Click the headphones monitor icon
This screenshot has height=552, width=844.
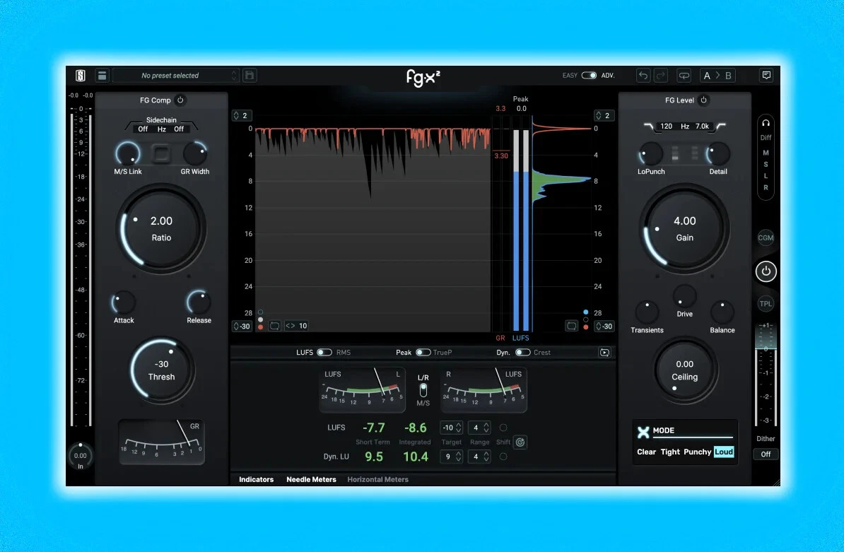[x=766, y=123]
